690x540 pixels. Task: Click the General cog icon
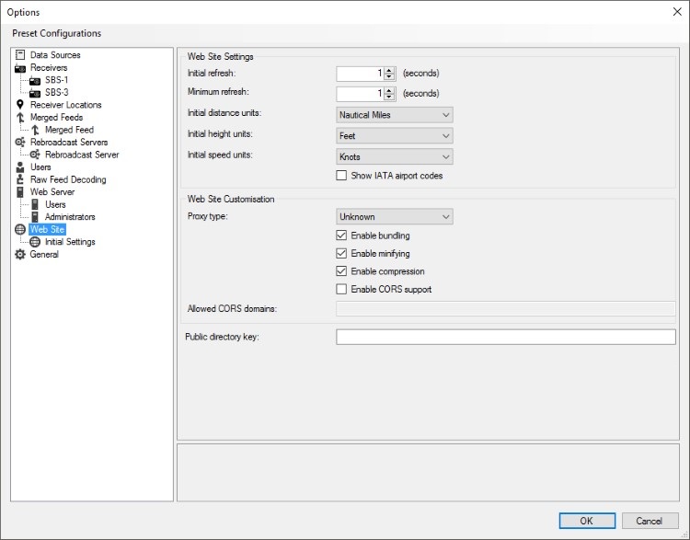tap(20, 255)
